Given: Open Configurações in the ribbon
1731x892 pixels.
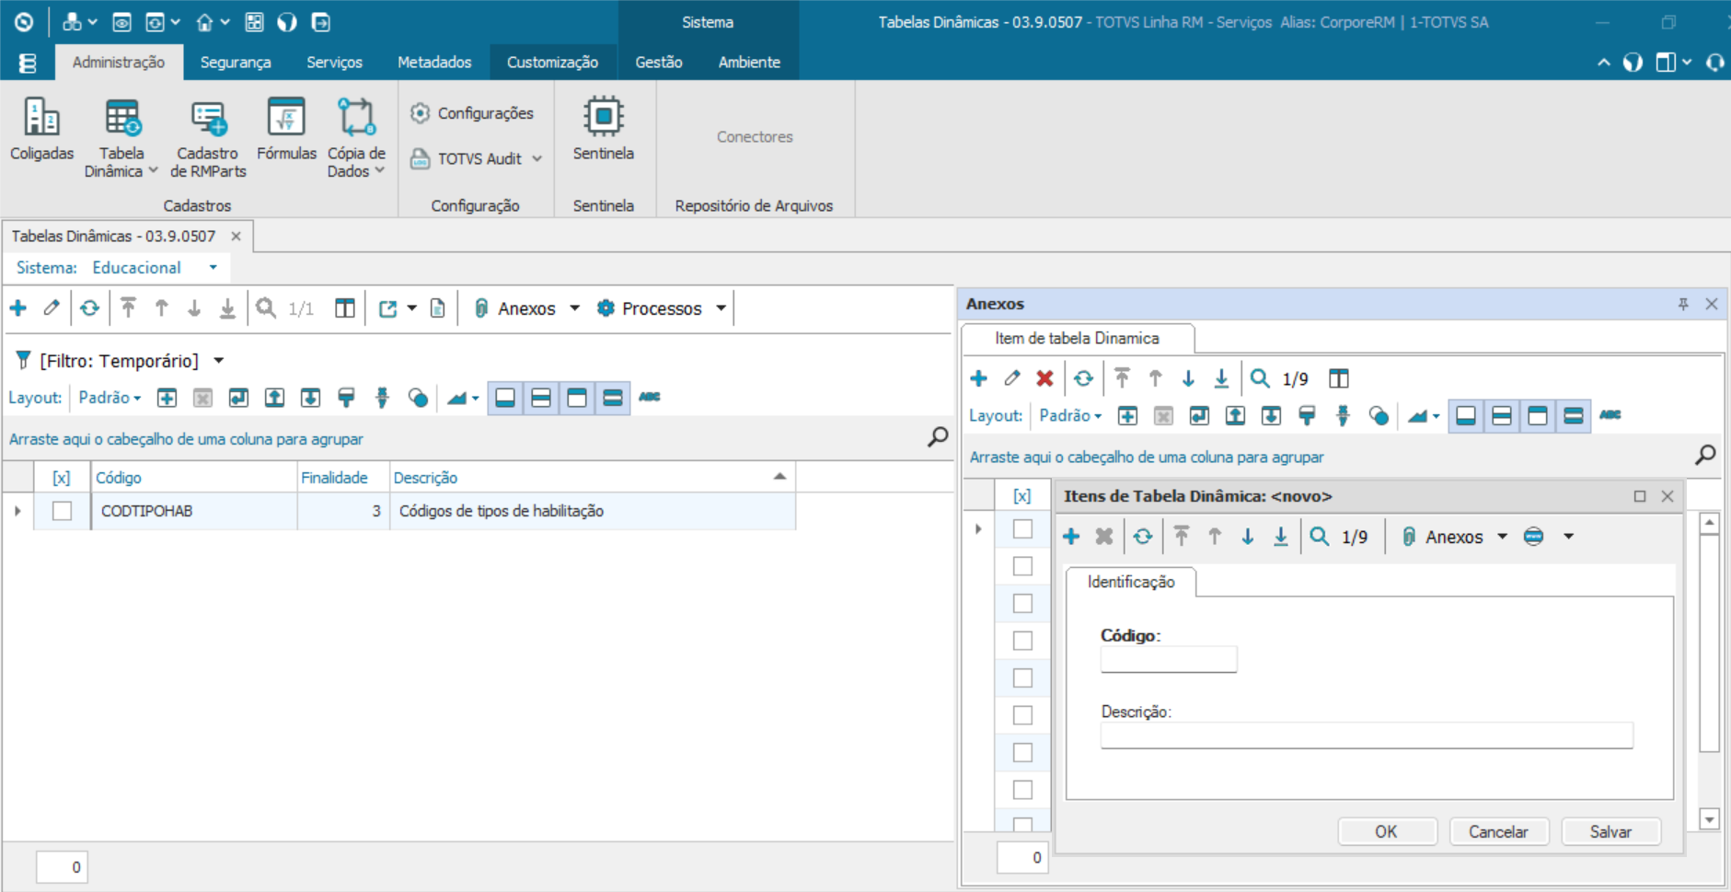Looking at the screenshot, I should [472, 113].
